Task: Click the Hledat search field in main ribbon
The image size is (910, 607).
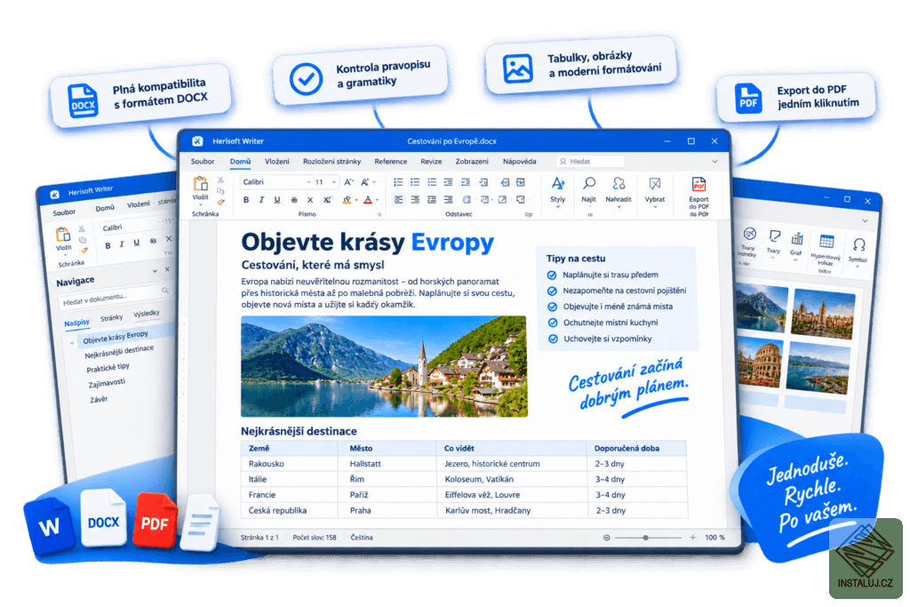Action: pyautogui.click(x=590, y=162)
